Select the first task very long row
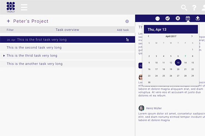This screenshot has width=205, height=136. pyautogui.click(x=67, y=40)
